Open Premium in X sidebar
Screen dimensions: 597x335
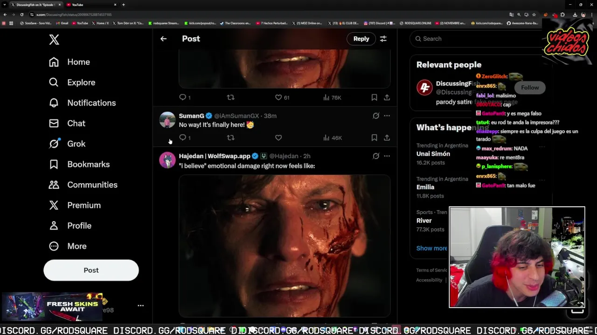point(75,205)
